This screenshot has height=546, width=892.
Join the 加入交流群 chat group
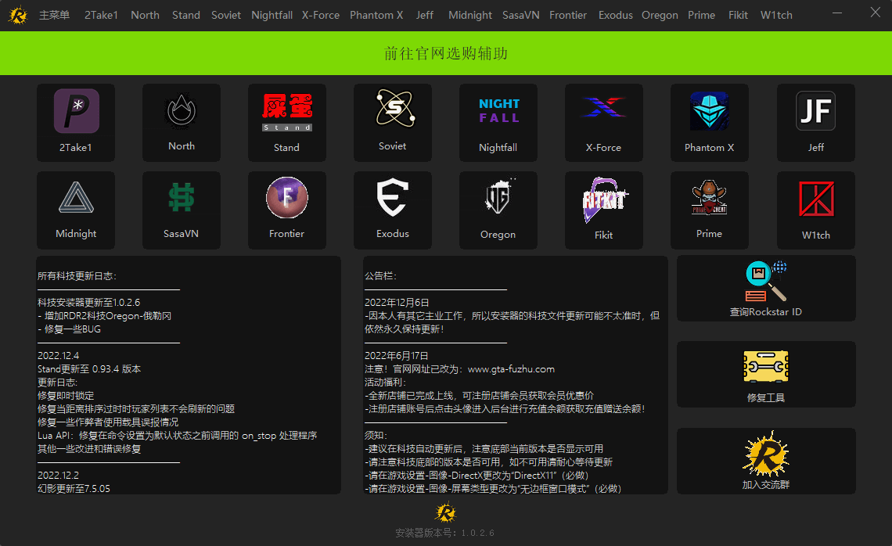(766, 462)
